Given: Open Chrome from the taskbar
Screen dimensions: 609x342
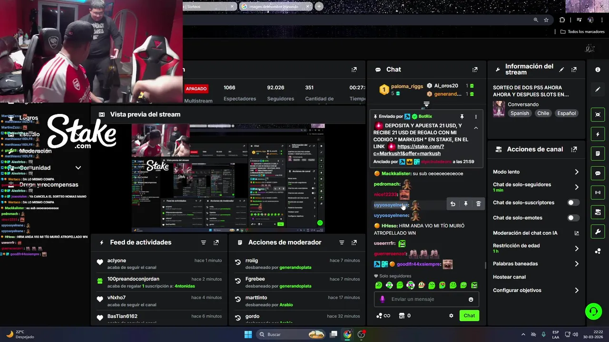Looking at the screenshot, I should (x=347, y=334).
